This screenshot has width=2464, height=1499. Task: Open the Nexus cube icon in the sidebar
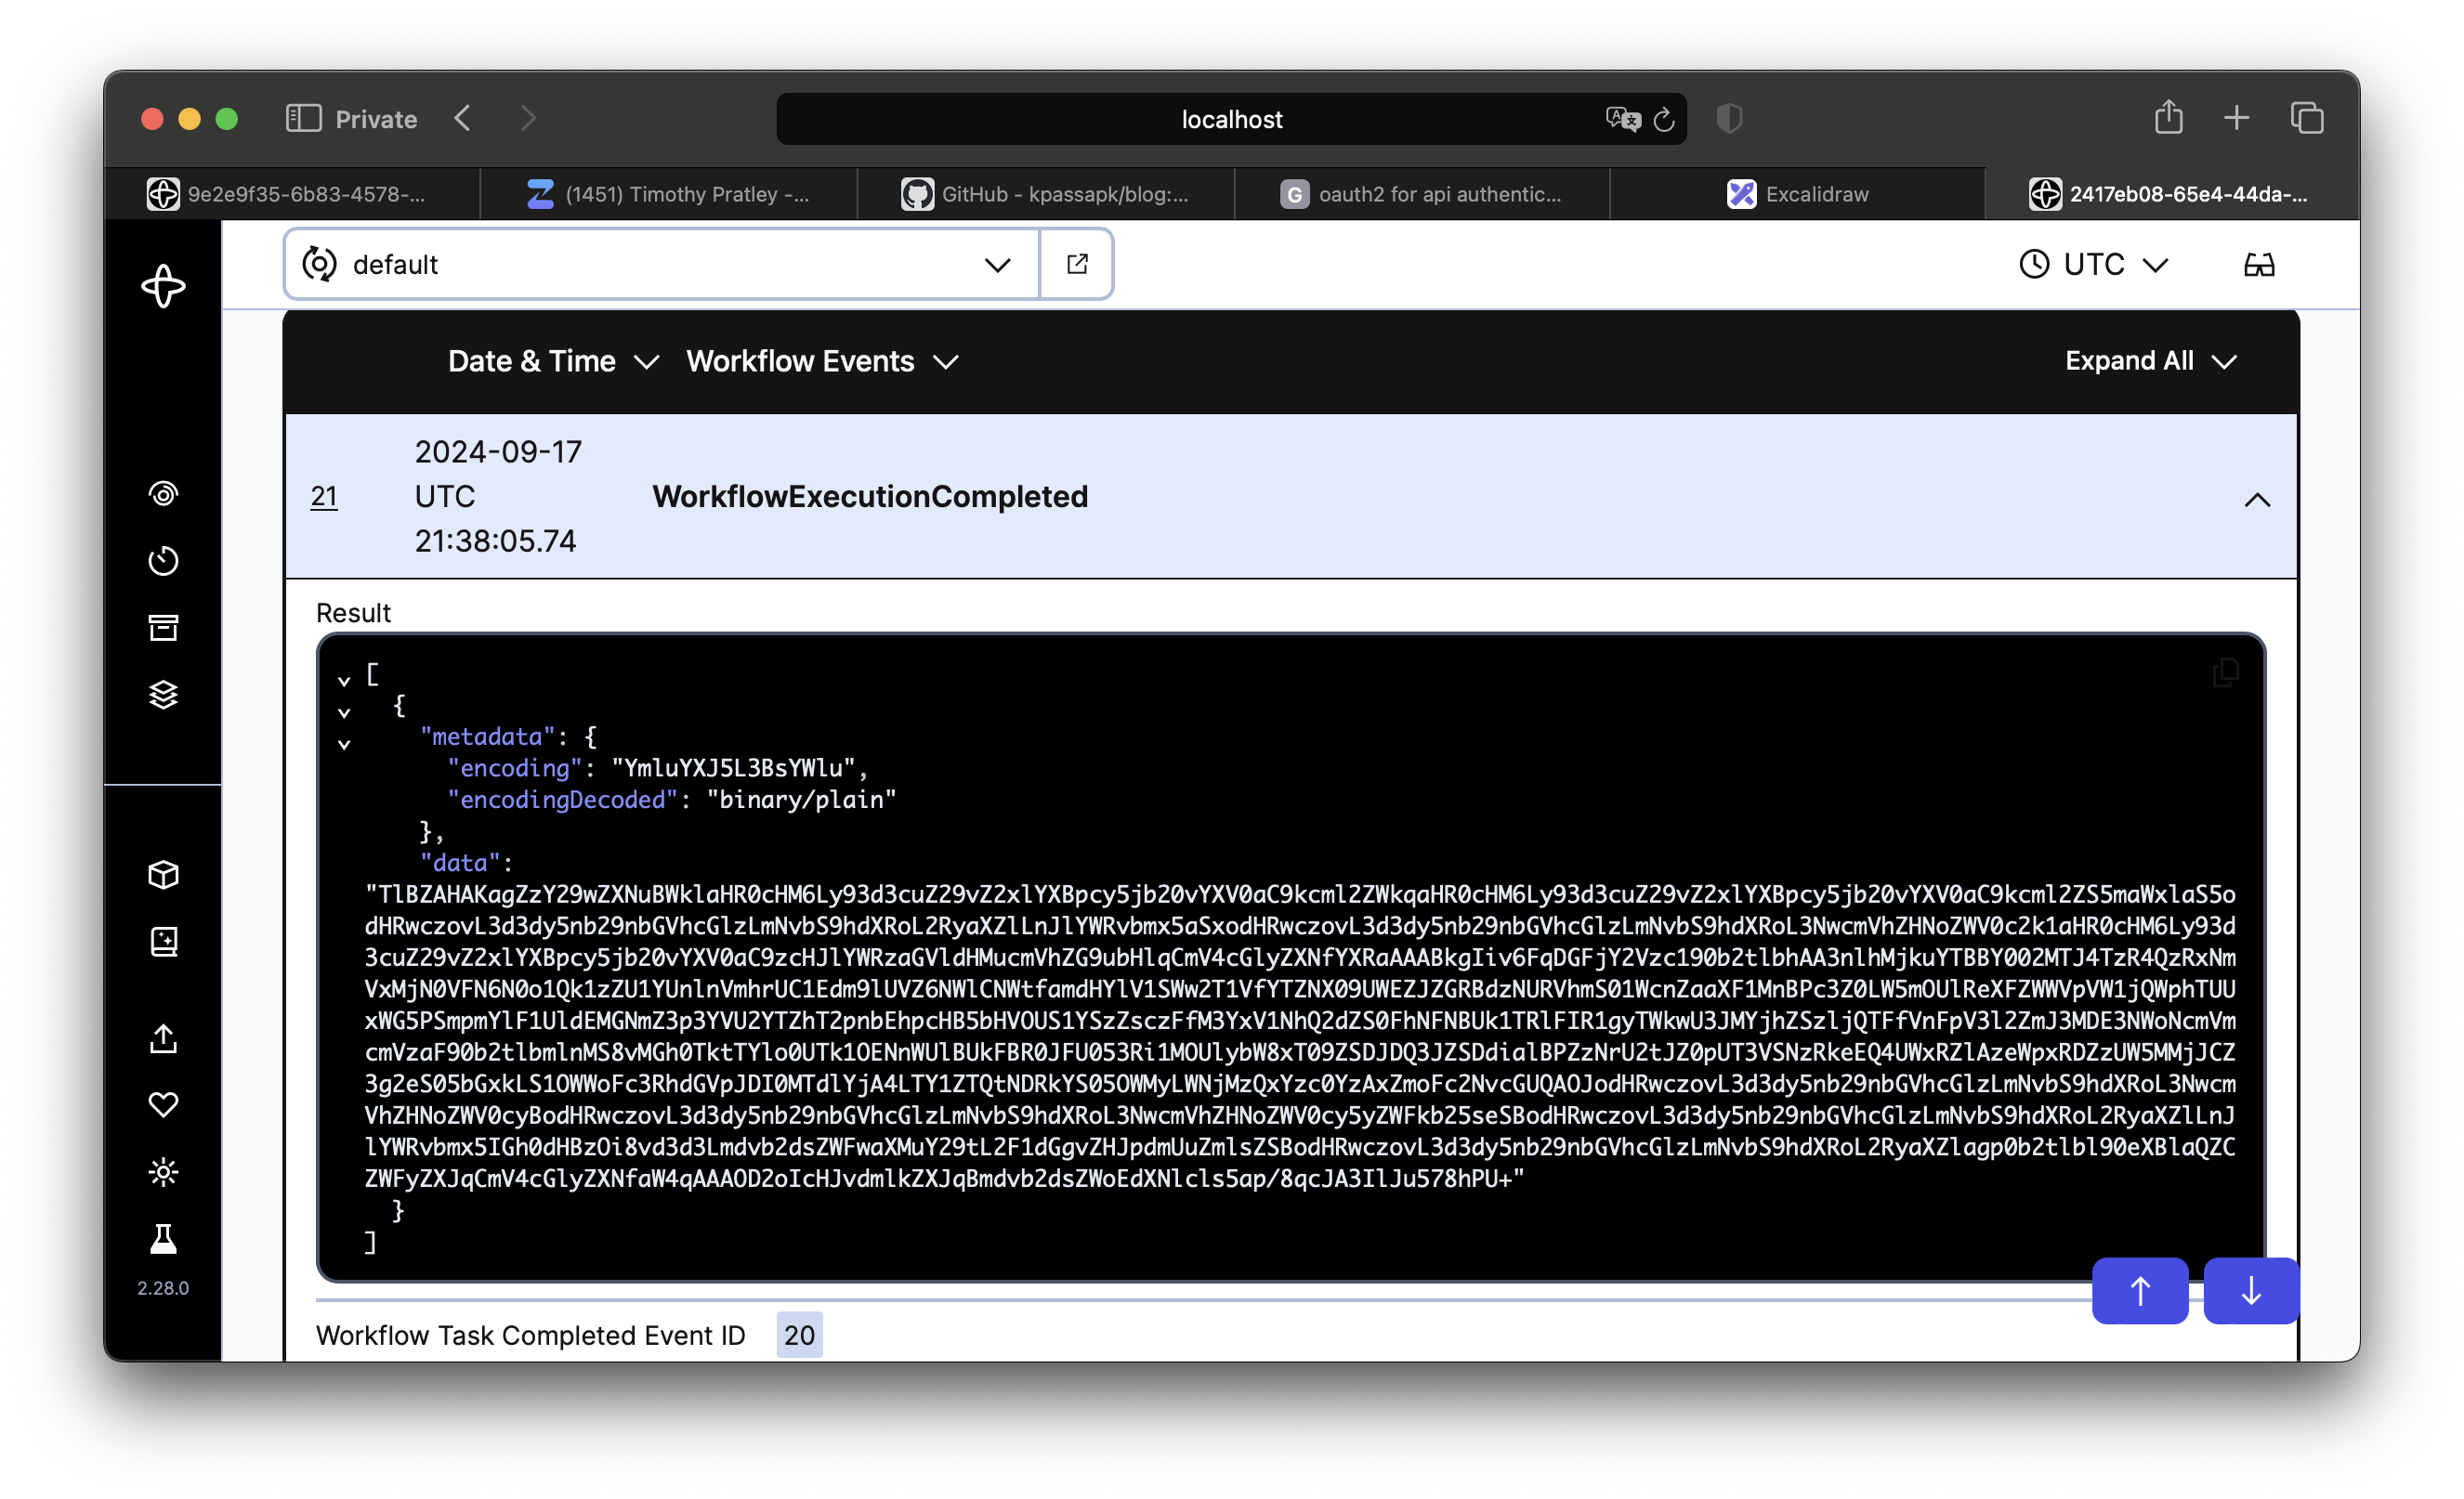click(163, 876)
